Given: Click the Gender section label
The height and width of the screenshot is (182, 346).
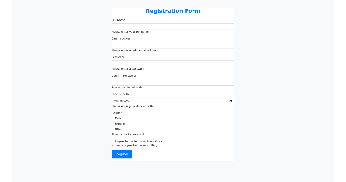Looking at the screenshot, I should (x=116, y=113).
